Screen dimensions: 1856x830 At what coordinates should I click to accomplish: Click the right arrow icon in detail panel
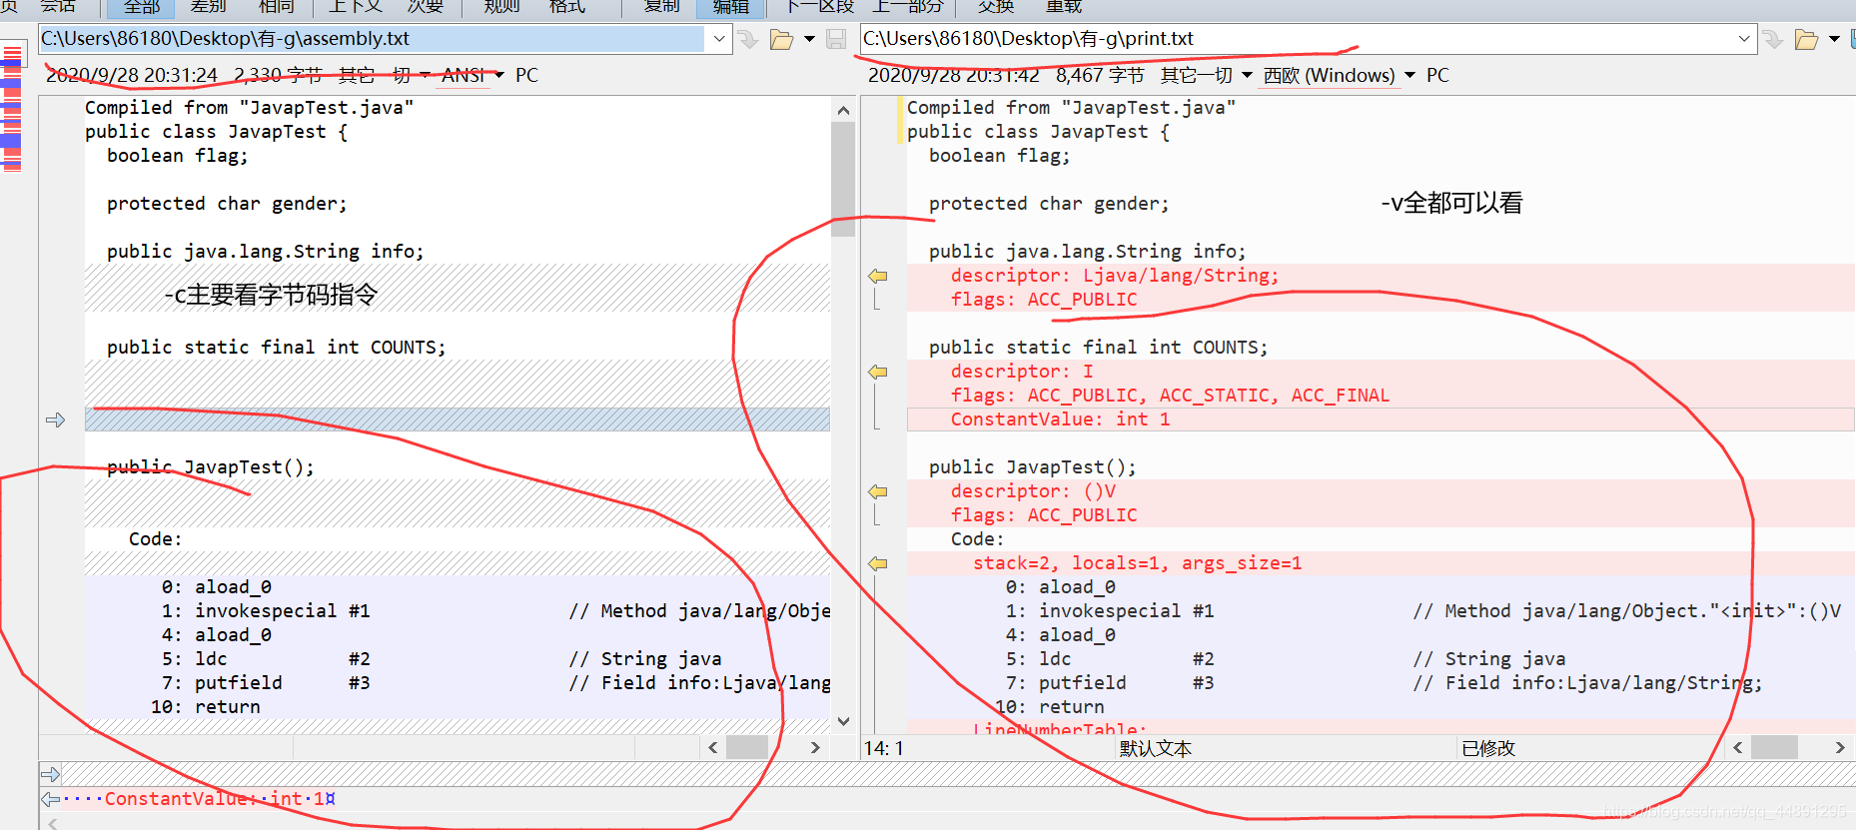50,774
